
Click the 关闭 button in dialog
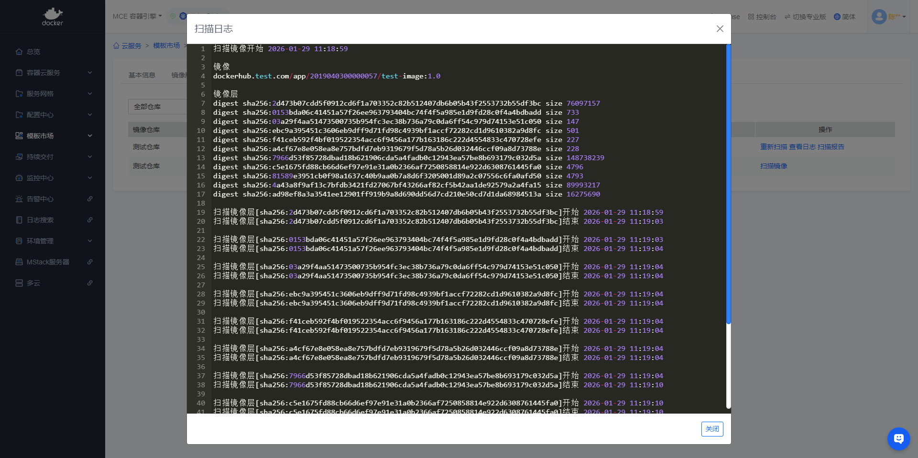[712, 429]
